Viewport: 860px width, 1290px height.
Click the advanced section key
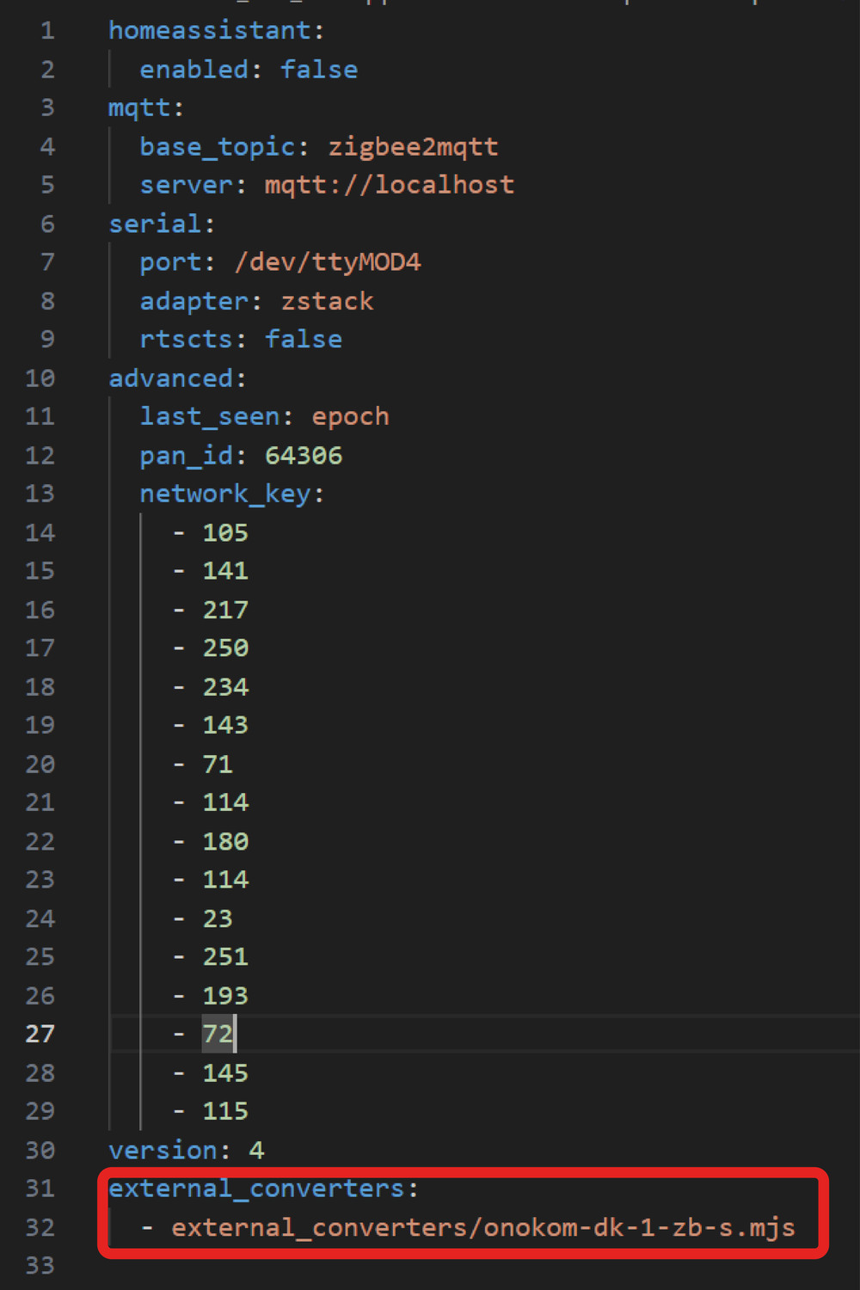pos(170,378)
